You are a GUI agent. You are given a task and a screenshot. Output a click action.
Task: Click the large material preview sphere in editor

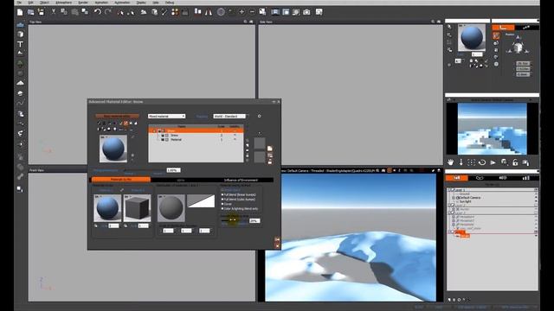click(x=113, y=149)
